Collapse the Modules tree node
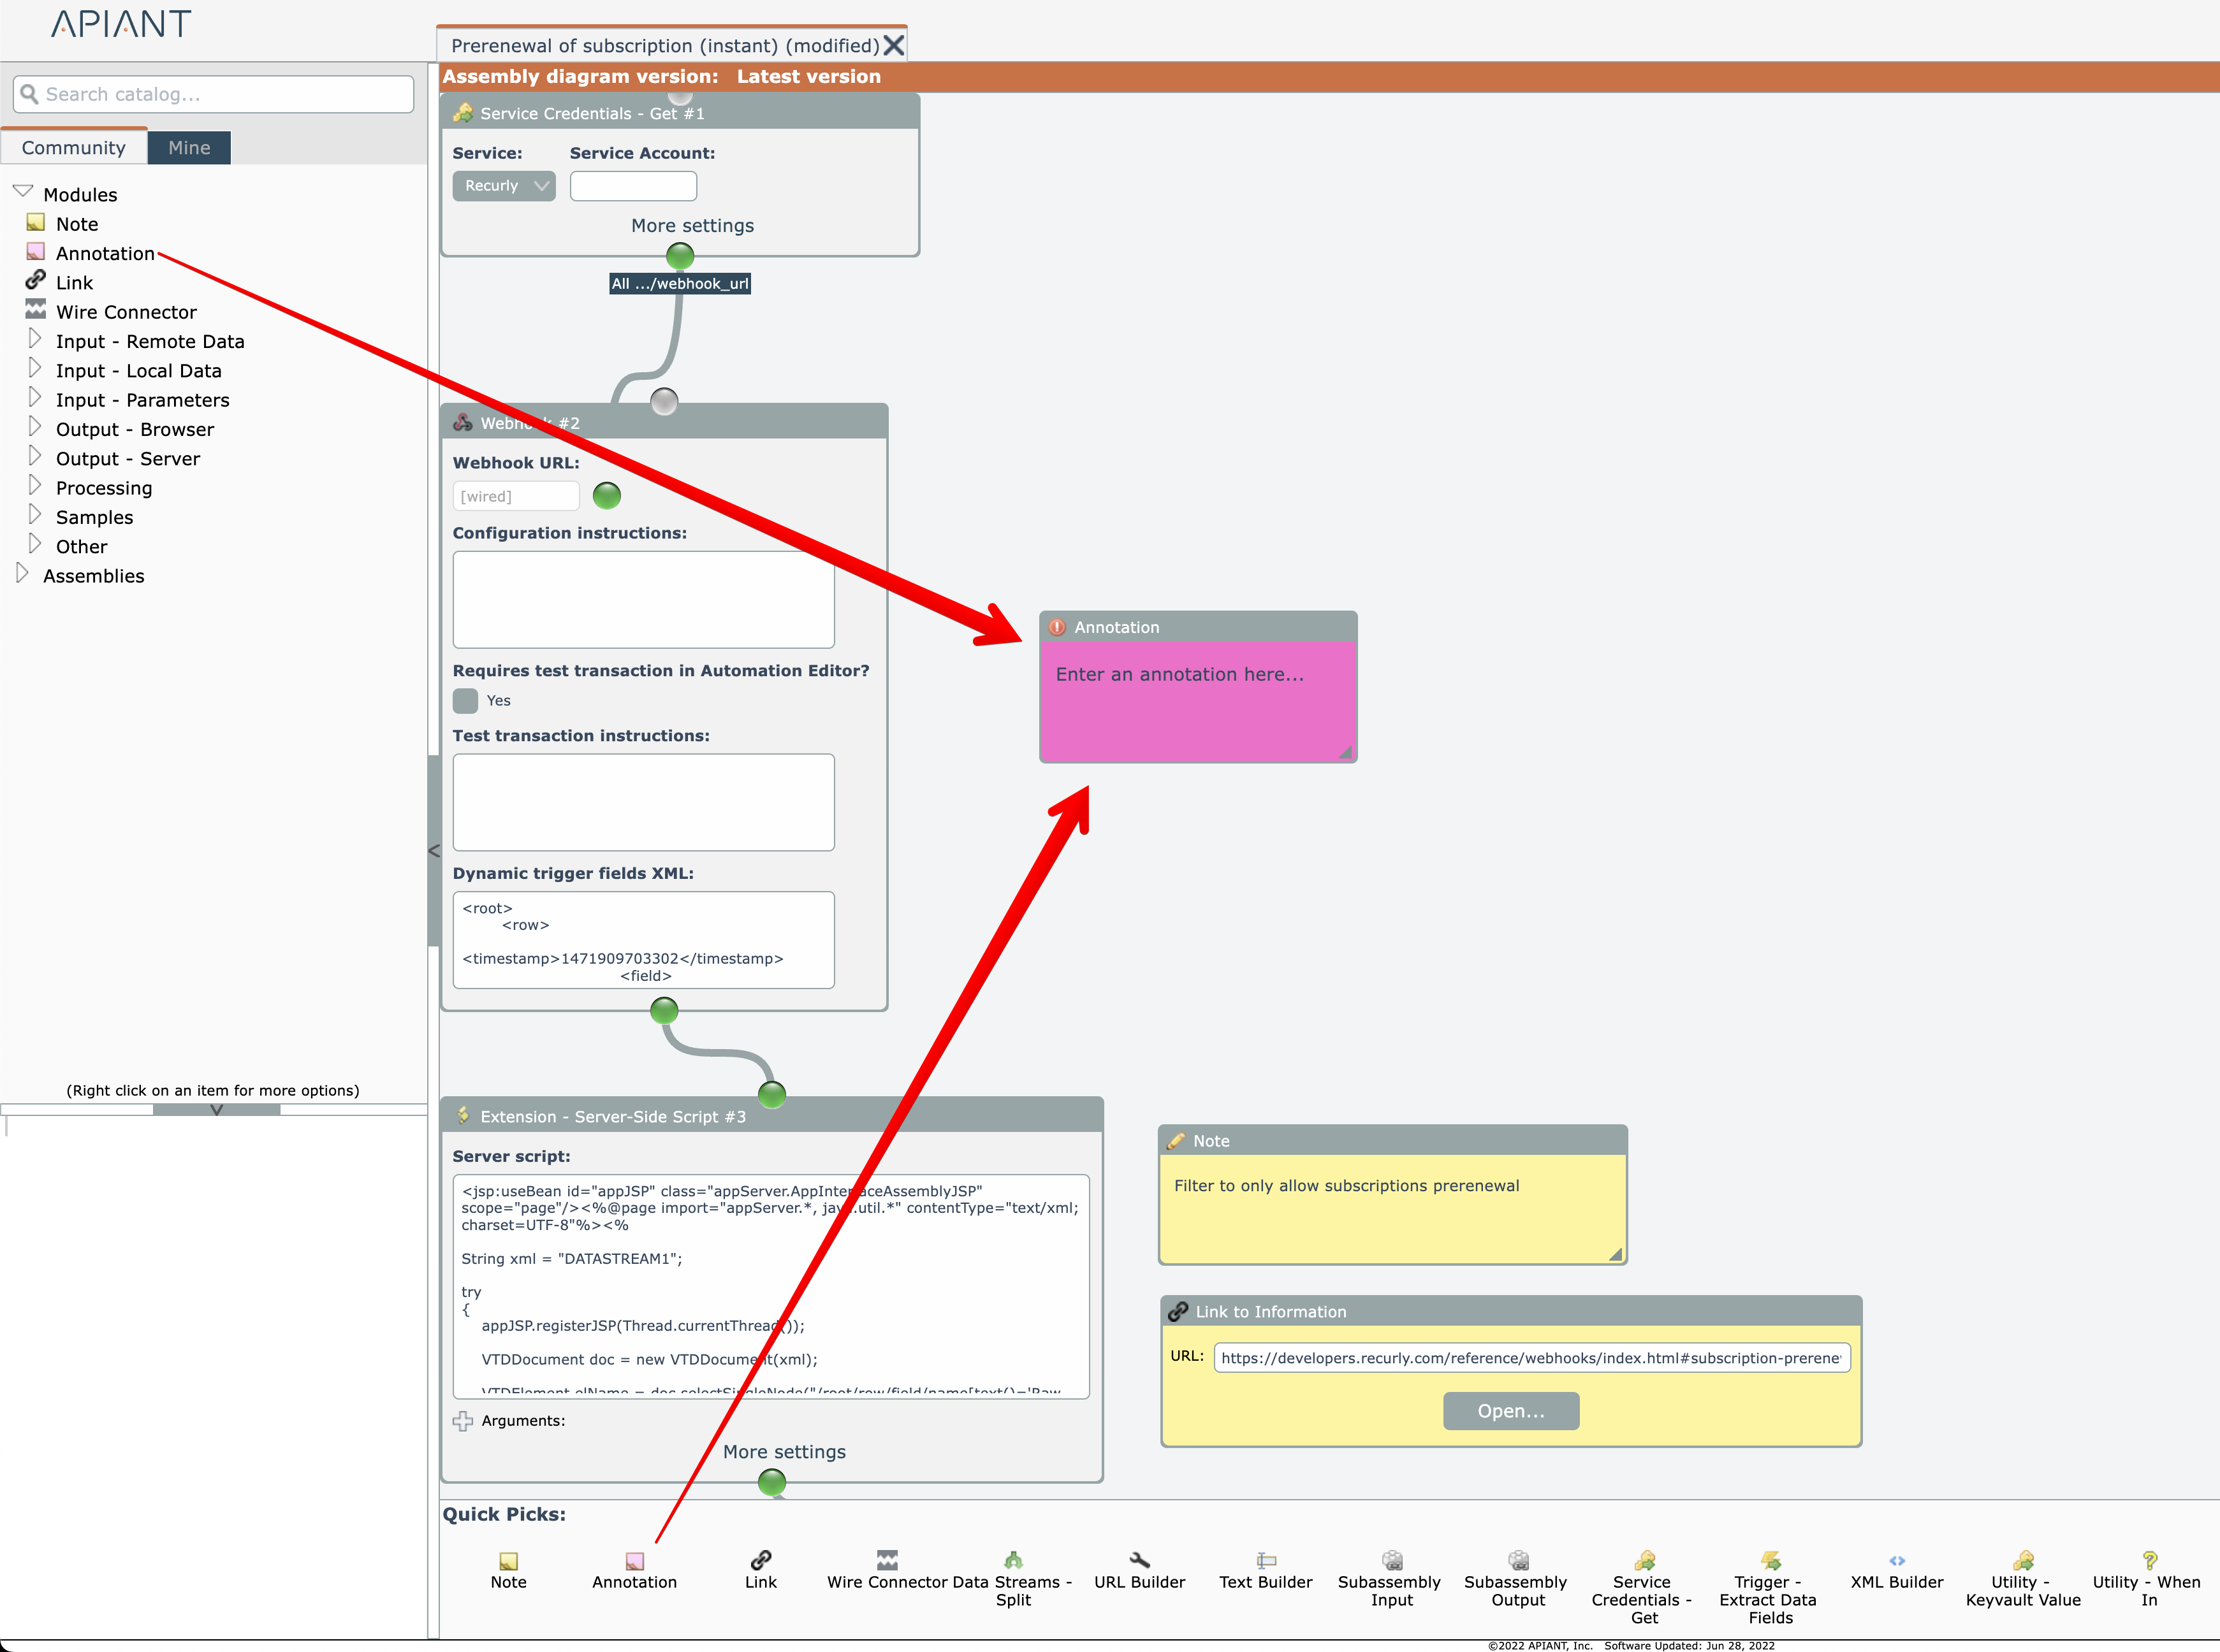This screenshot has width=2220, height=1652. [23, 192]
